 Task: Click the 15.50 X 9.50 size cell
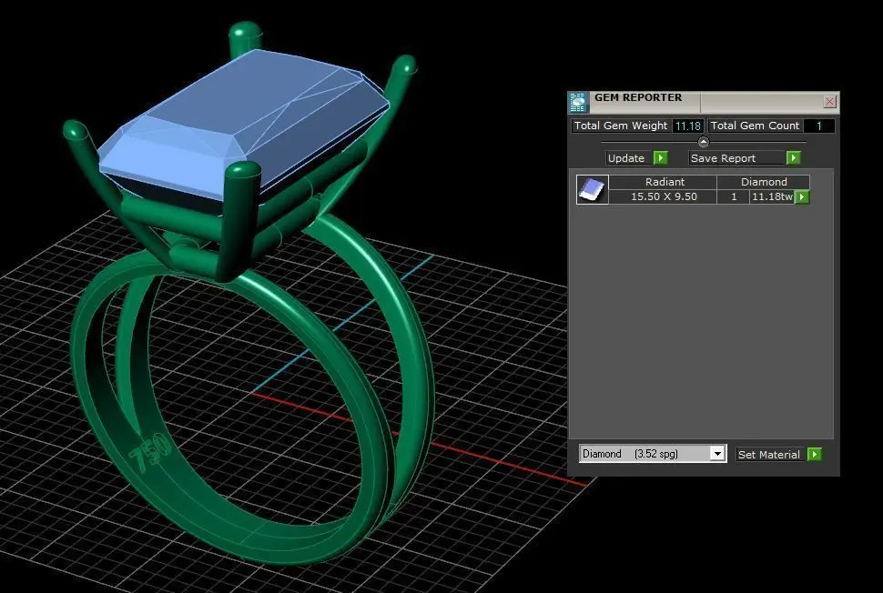(x=664, y=197)
